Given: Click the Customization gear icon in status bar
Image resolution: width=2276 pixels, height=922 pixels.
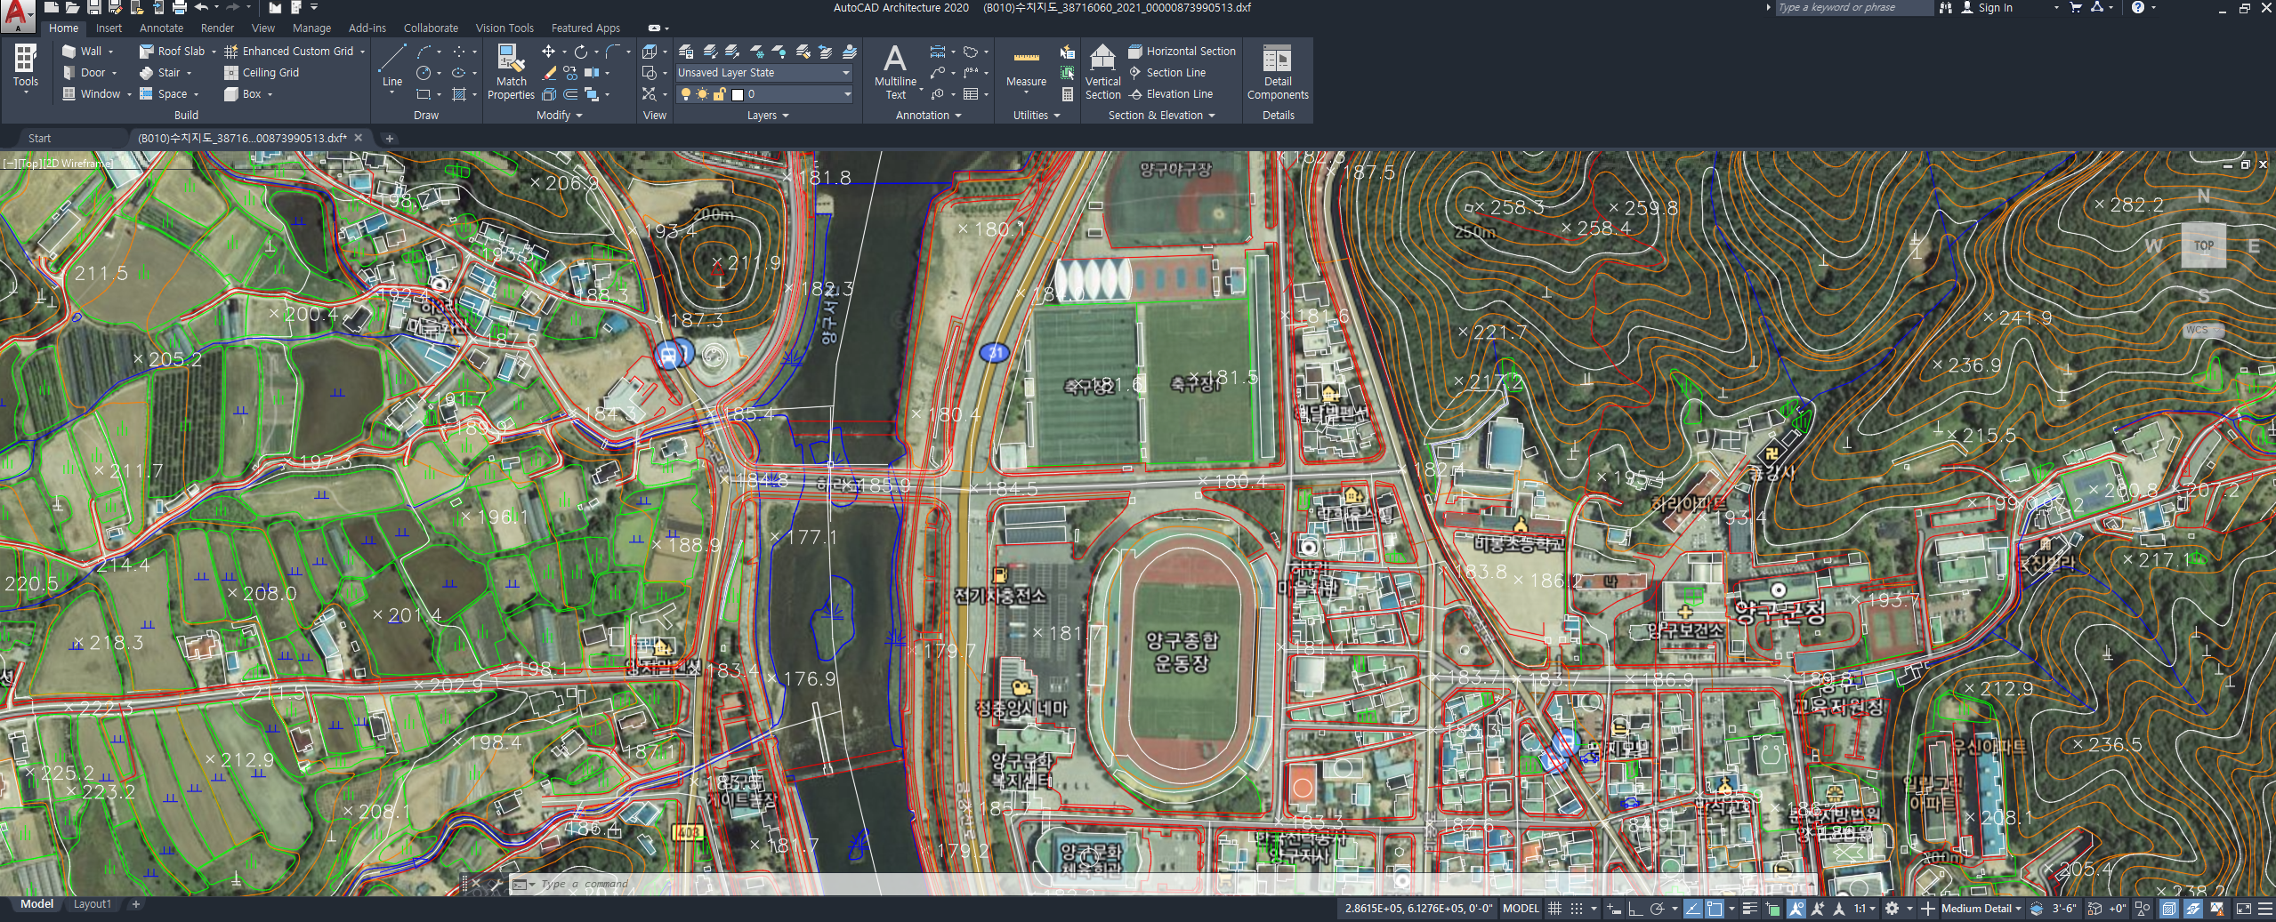Looking at the screenshot, I should [1893, 909].
